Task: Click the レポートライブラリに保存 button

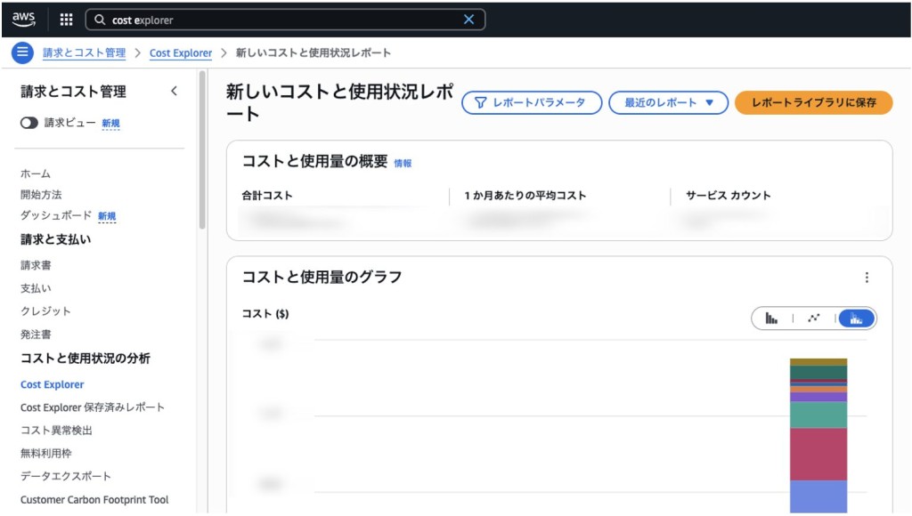Action: click(x=813, y=102)
